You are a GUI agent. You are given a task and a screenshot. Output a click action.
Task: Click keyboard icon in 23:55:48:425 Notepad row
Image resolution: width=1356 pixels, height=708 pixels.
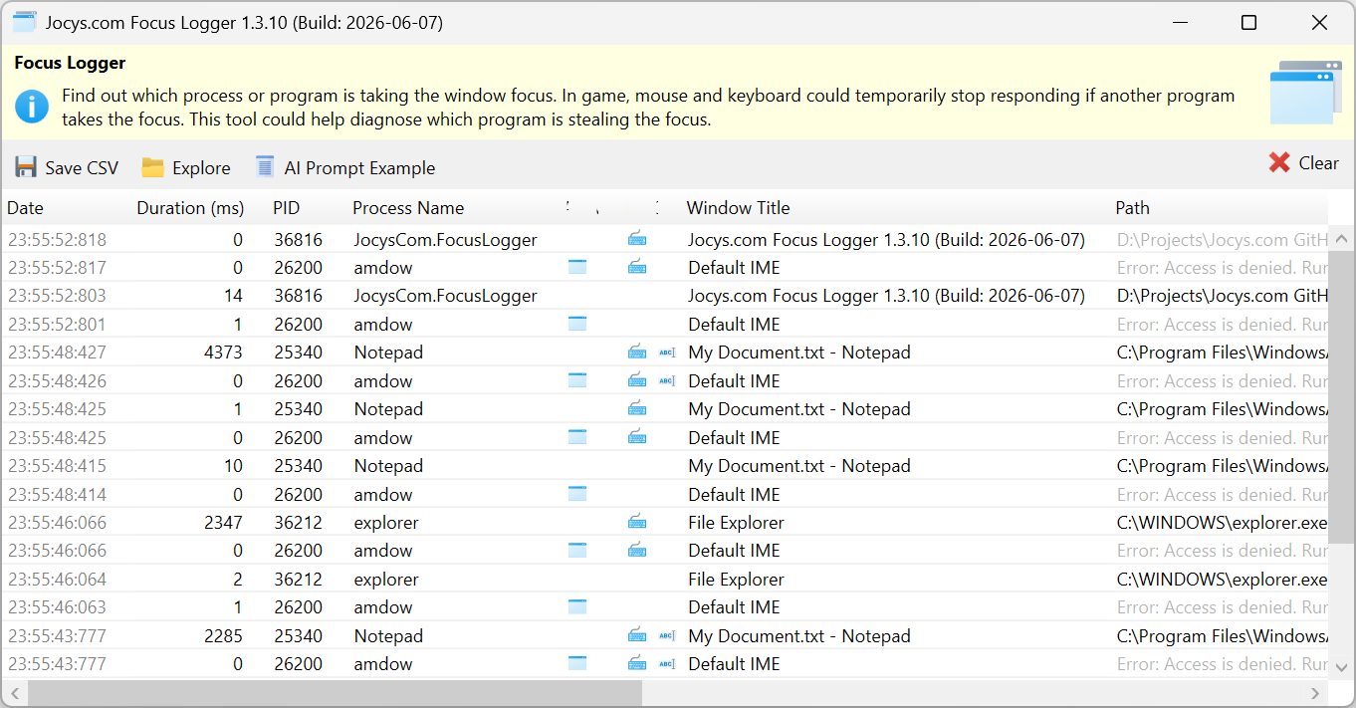(x=637, y=408)
